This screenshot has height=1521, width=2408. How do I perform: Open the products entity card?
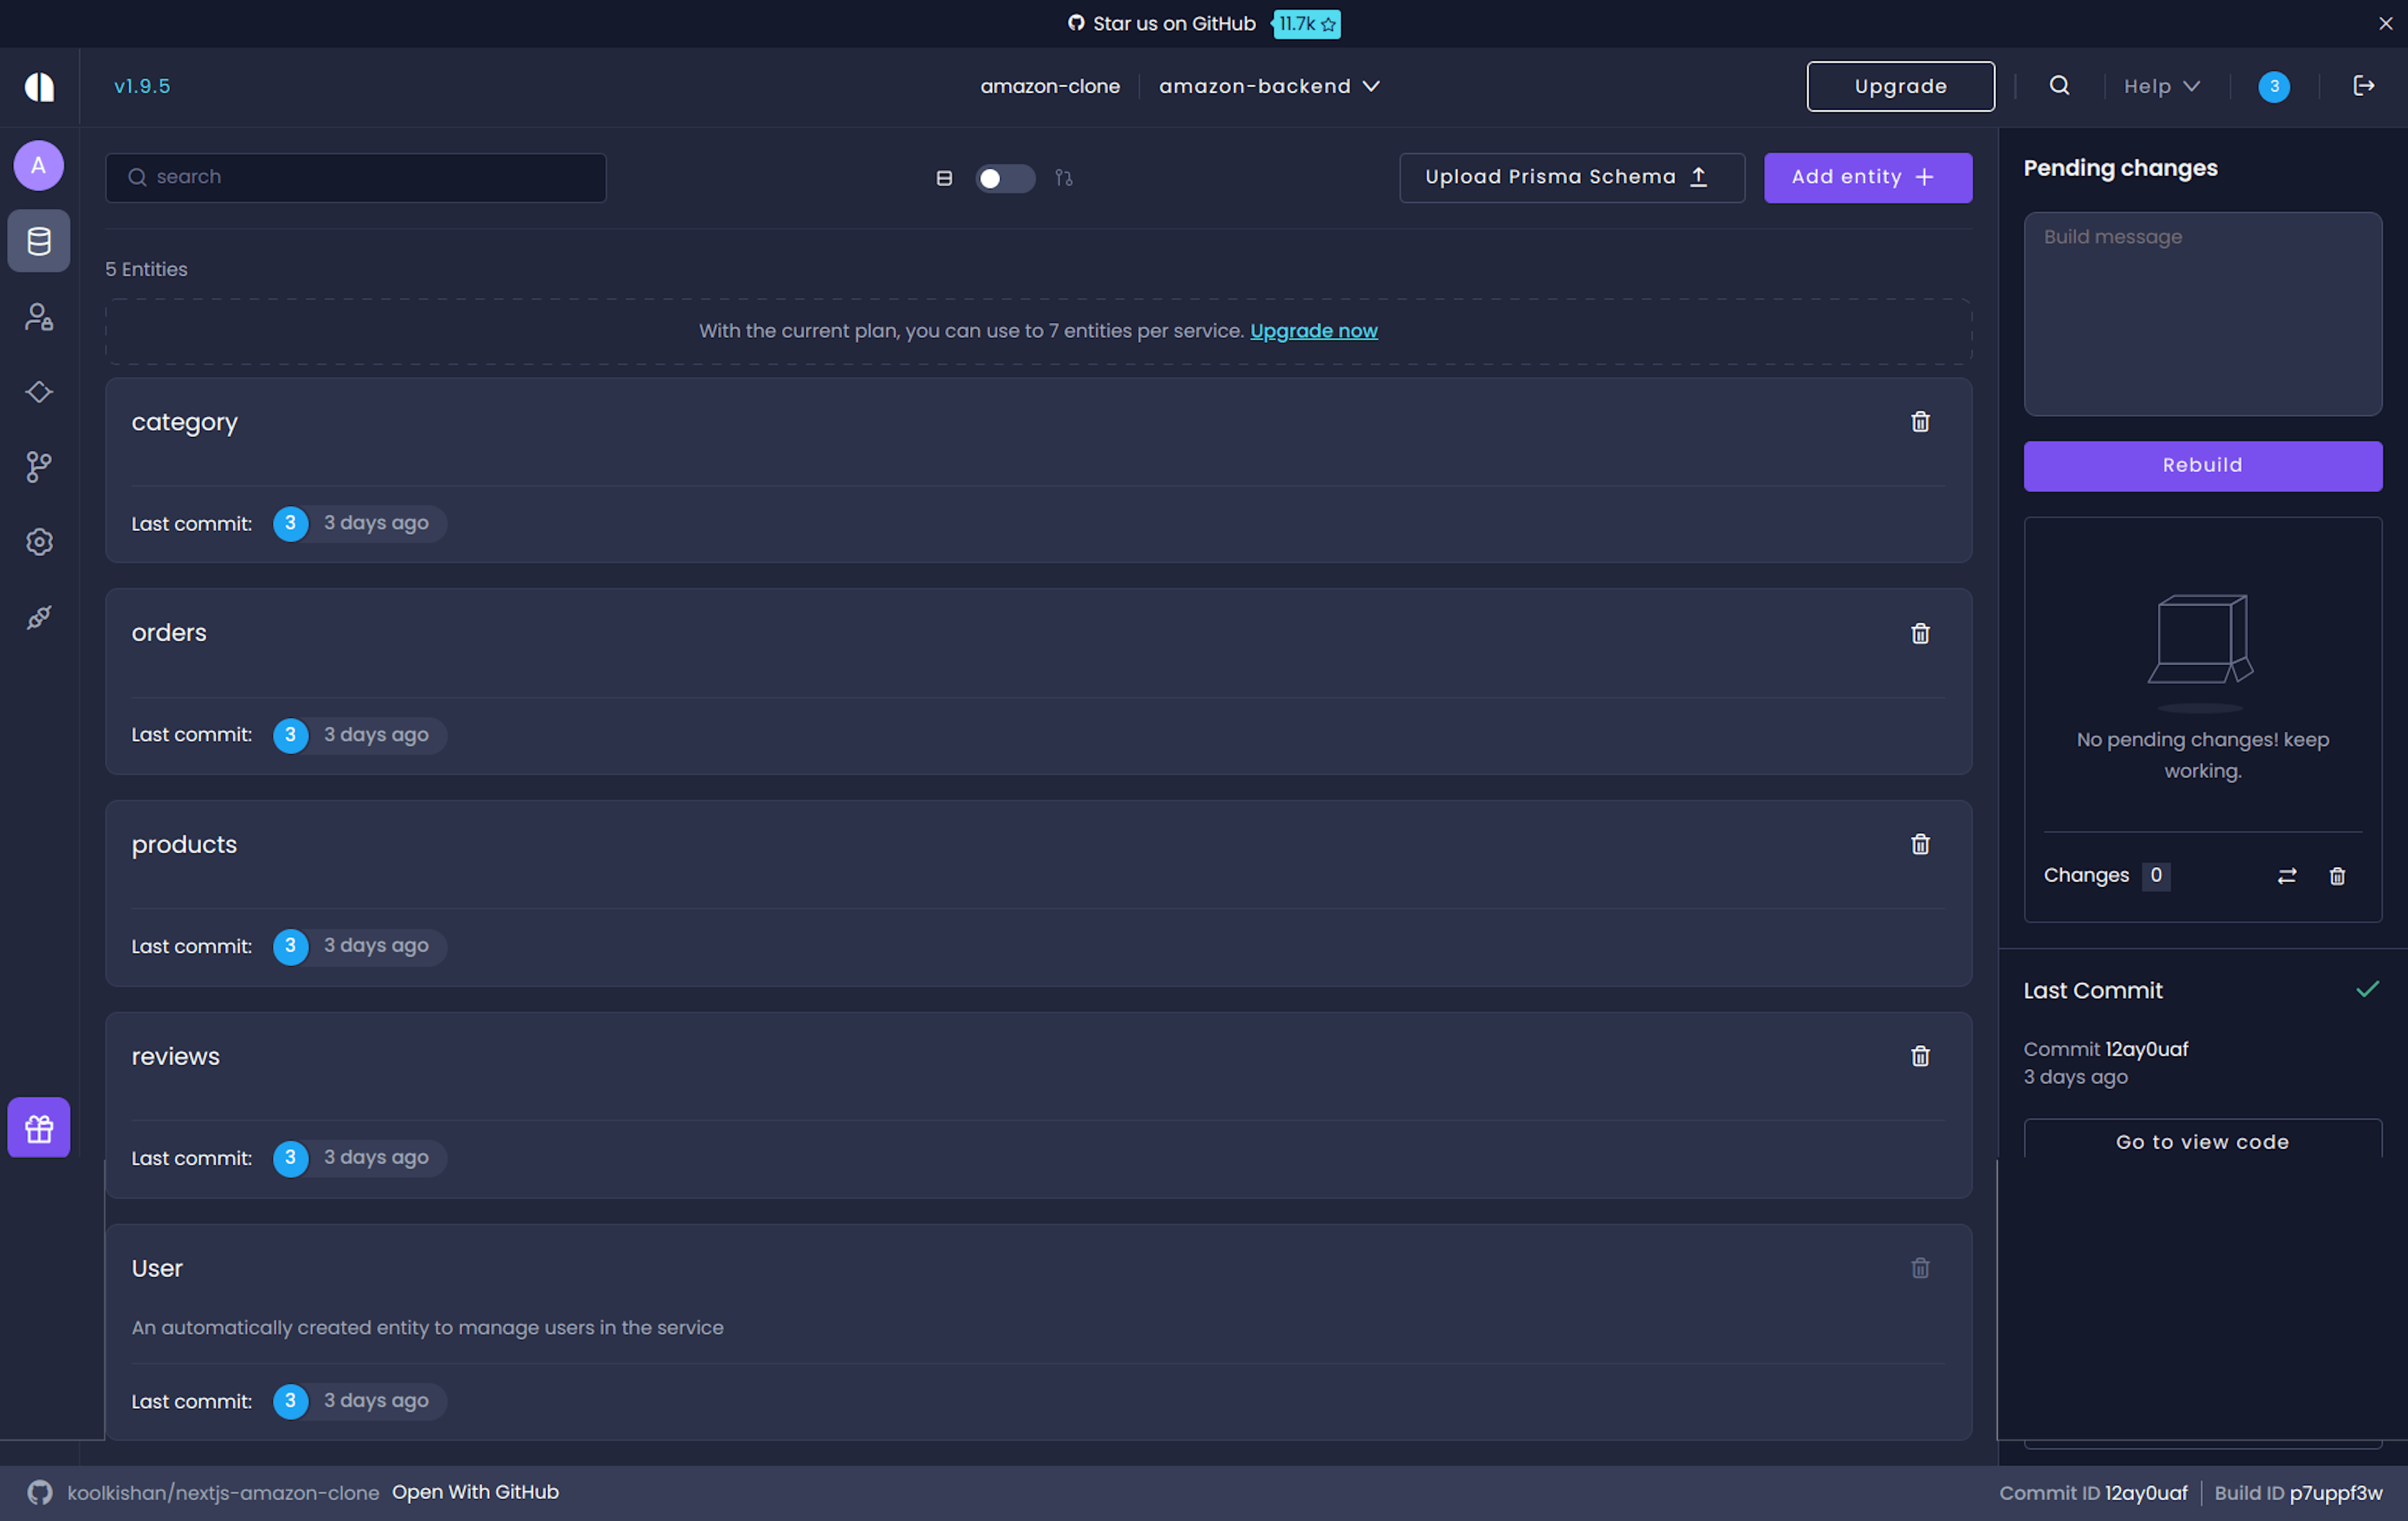click(x=184, y=844)
